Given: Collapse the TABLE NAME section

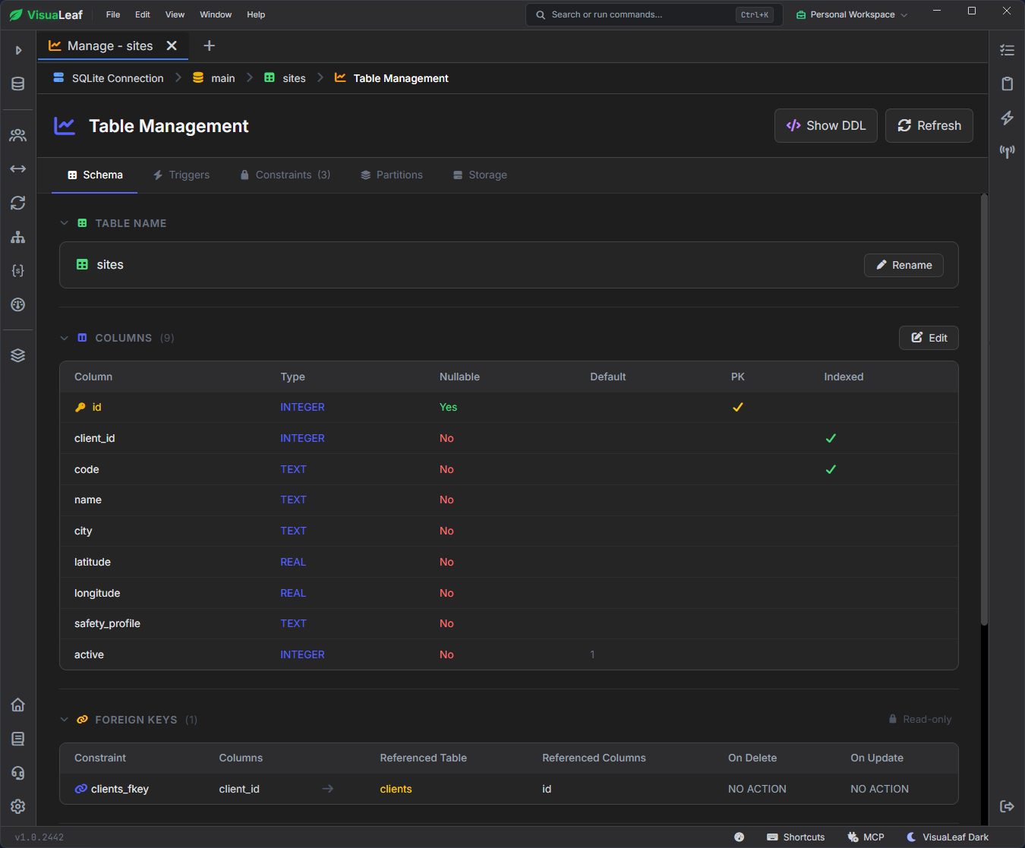Looking at the screenshot, I should [x=65, y=223].
